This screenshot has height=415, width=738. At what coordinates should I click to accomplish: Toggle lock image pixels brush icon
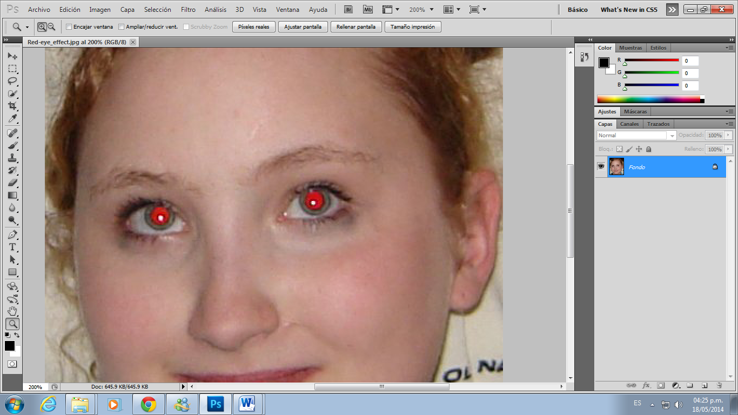tap(629, 149)
